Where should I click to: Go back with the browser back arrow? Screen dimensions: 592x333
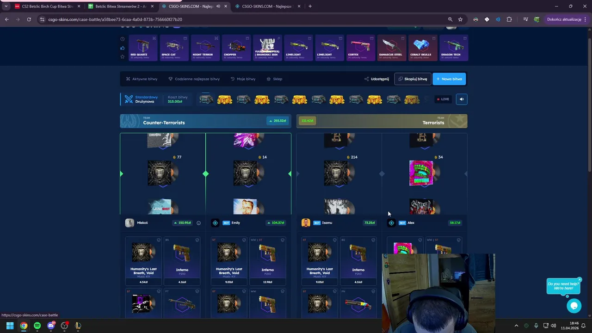pos(6,19)
